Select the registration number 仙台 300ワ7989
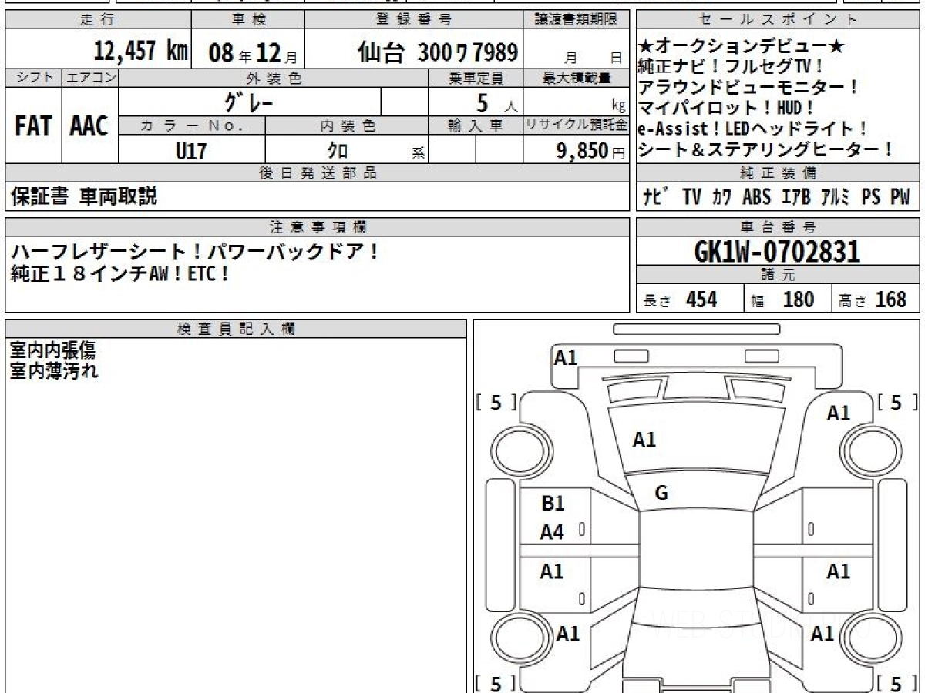 tap(436, 52)
